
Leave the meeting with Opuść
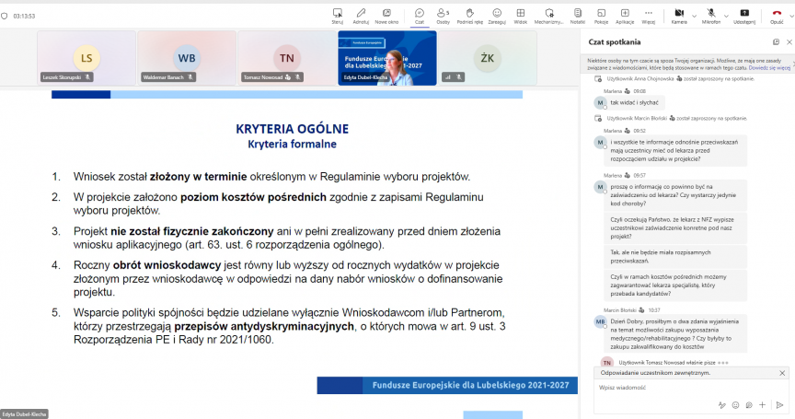[777, 16]
